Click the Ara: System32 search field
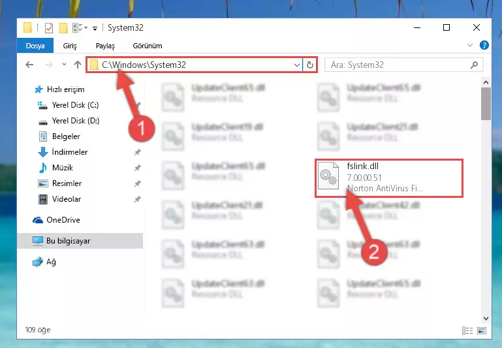Image resolution: width=502 pixels, height=348 pixels. (403, 65)
